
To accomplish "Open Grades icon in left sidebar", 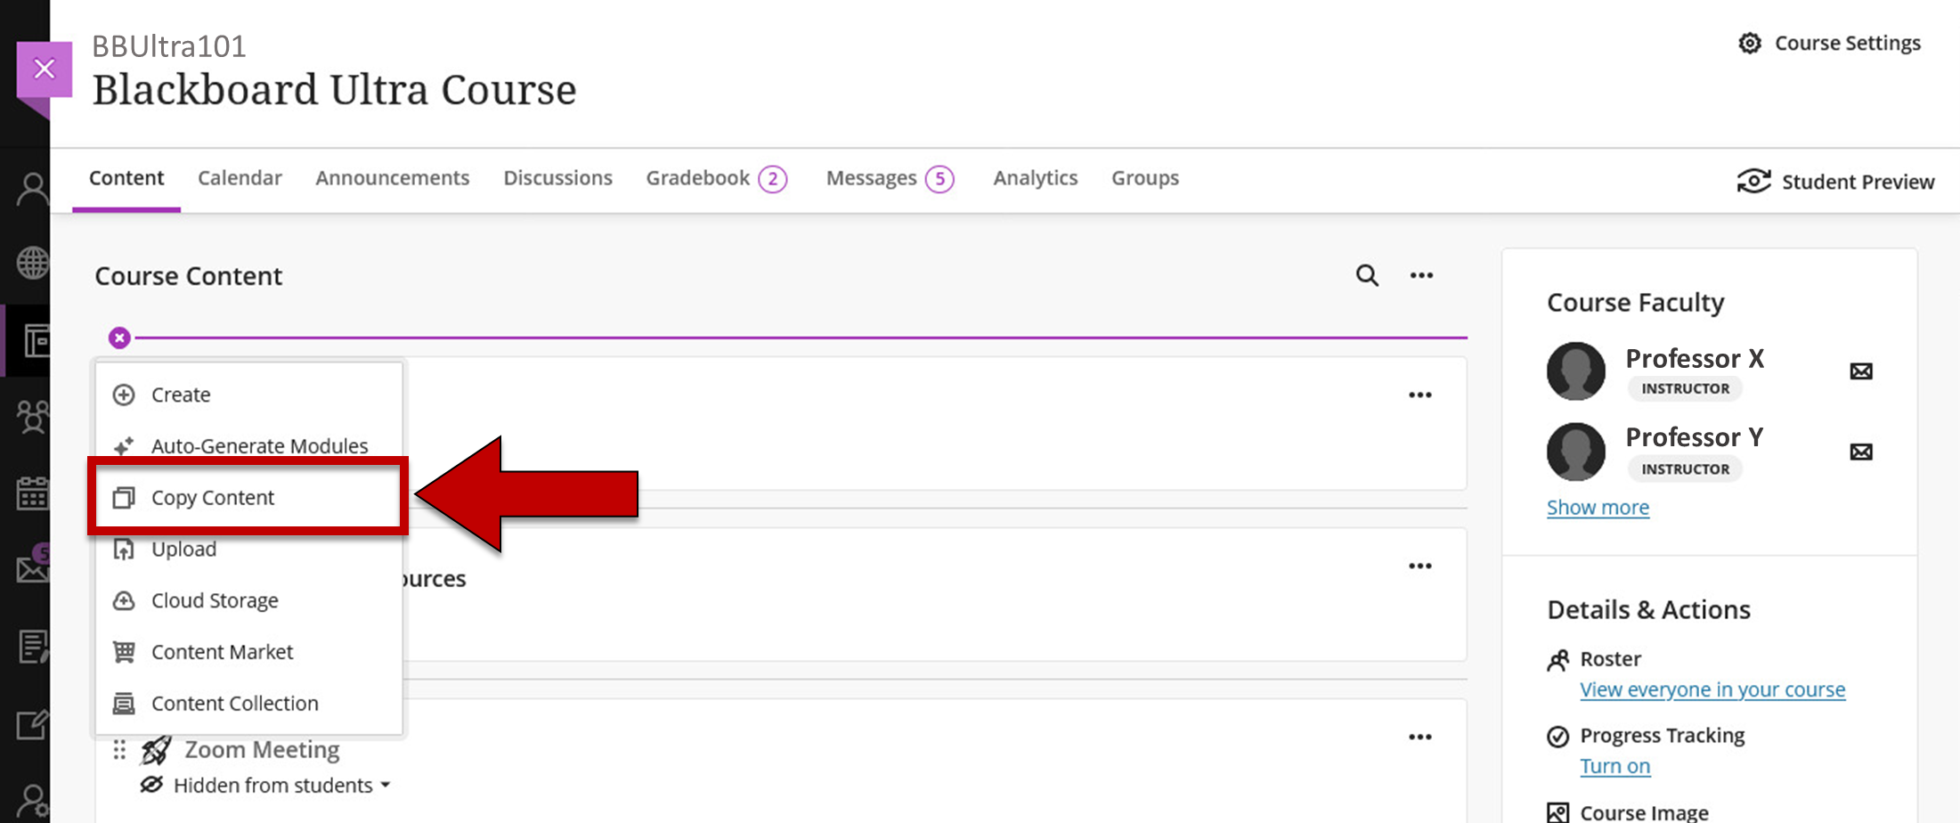I will tap(33, 647).
